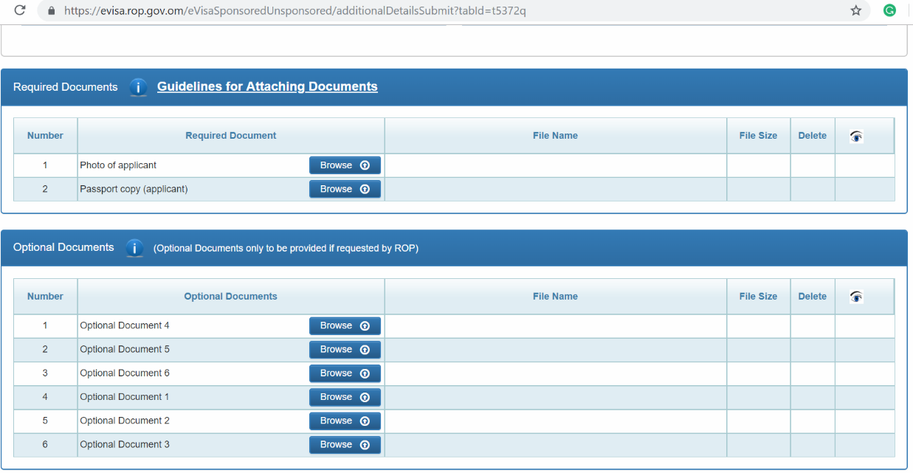The image size is (913, 473).
Task: Browse for Optional Document 6
Action: pyautogui.click(x=345, y=373)
